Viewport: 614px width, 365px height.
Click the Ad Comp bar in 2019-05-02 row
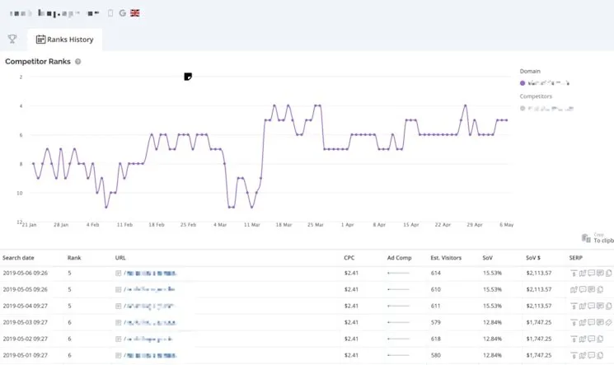pyautogui.click(x=398, y=339)
